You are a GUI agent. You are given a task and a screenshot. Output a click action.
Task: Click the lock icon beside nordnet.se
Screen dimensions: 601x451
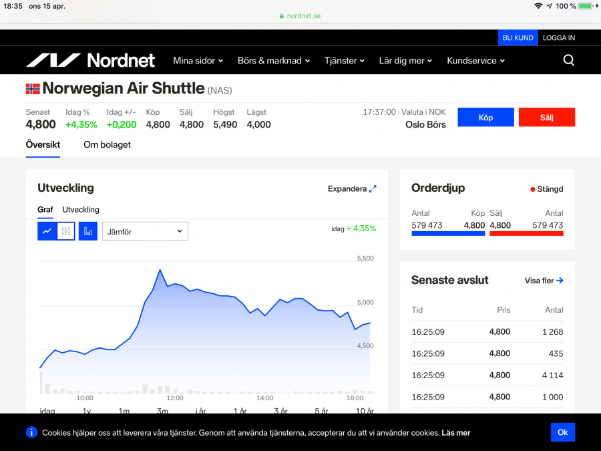pos(282,16)
